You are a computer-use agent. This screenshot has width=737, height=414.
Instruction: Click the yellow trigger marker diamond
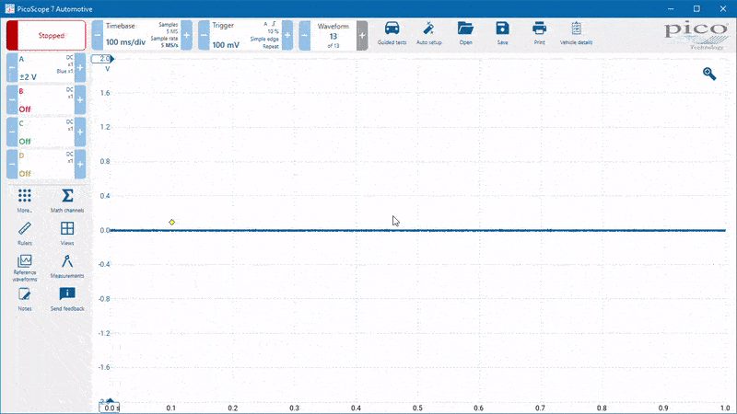(172, 222)
